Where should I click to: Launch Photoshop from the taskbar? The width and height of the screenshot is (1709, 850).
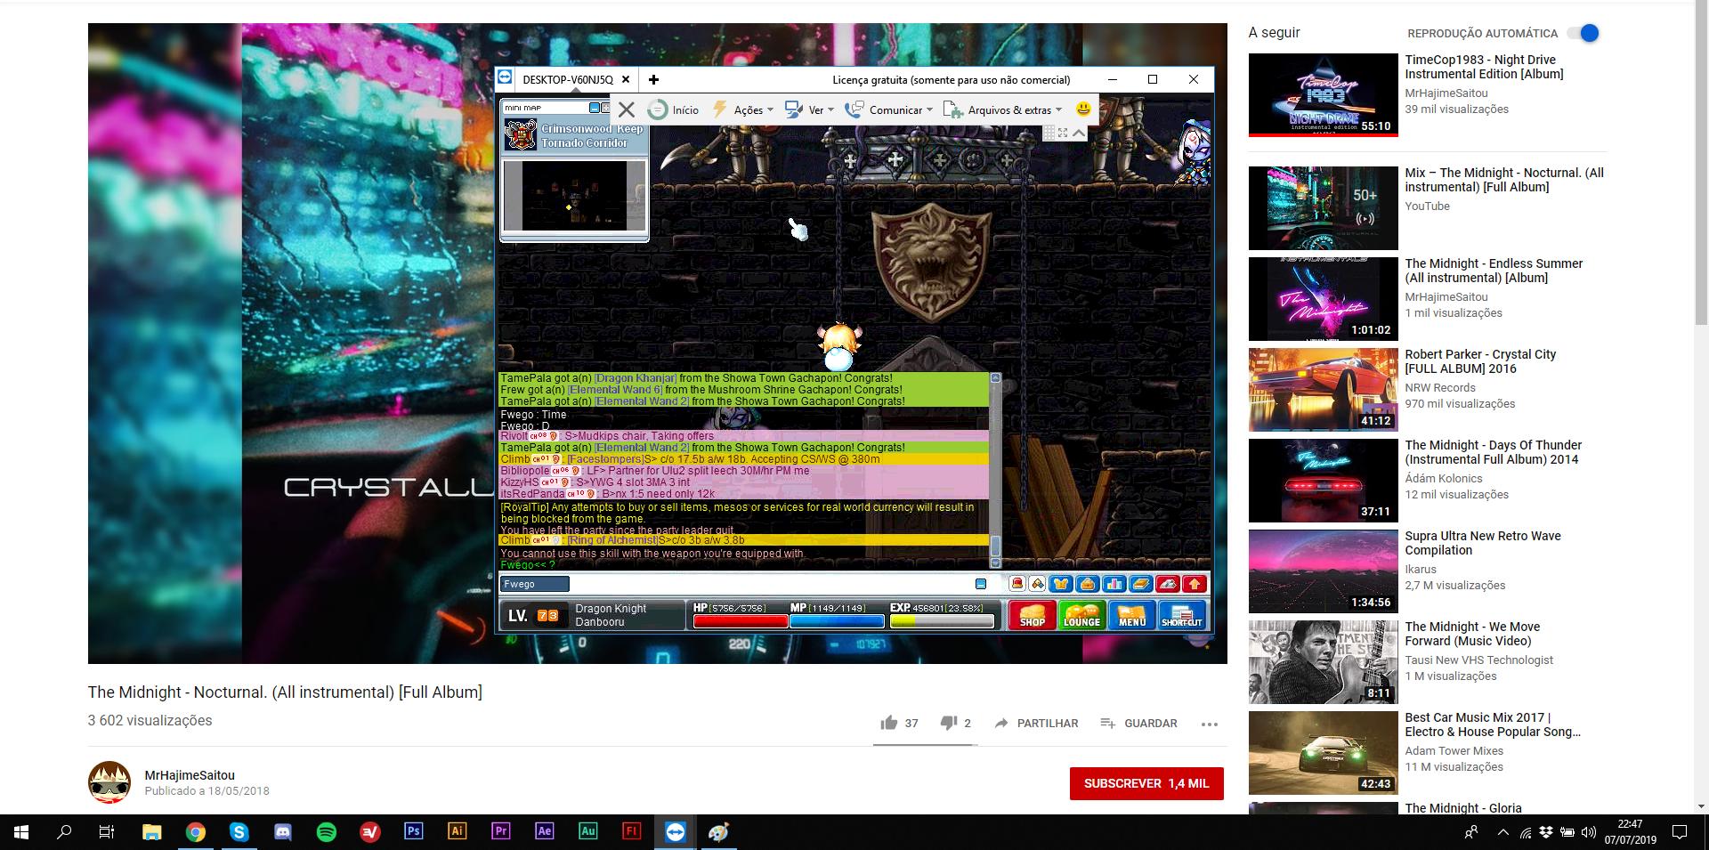coord(414,831)
